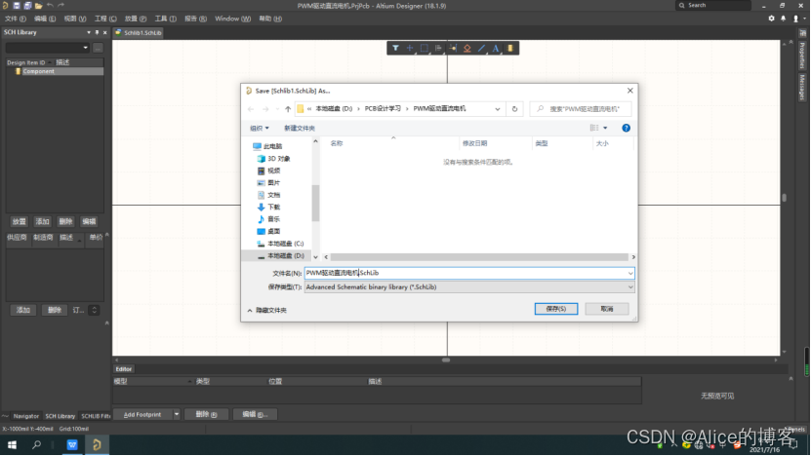Click the Undo arrow icon
The width and height of the screenshot is (811, 456).
(x=50, y=6)
